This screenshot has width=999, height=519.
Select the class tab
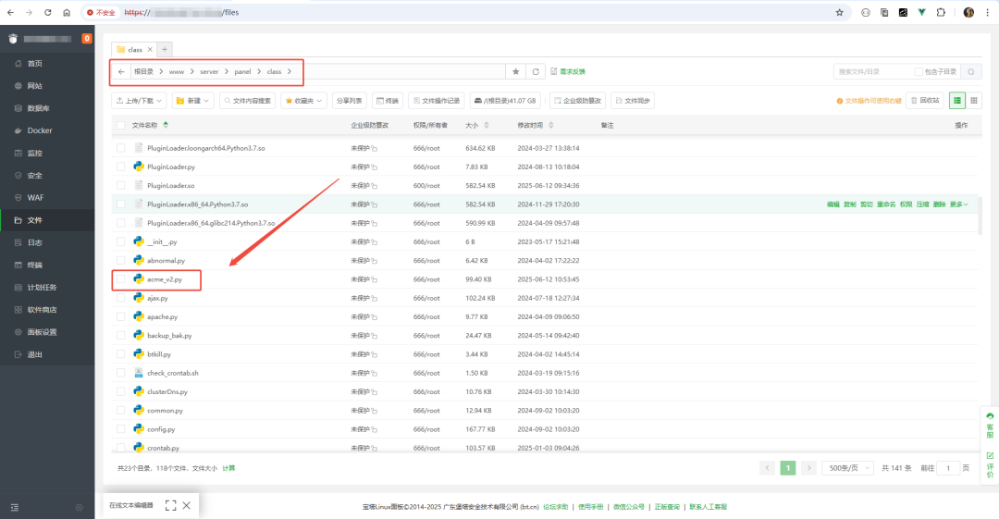(x=134, y=49)
